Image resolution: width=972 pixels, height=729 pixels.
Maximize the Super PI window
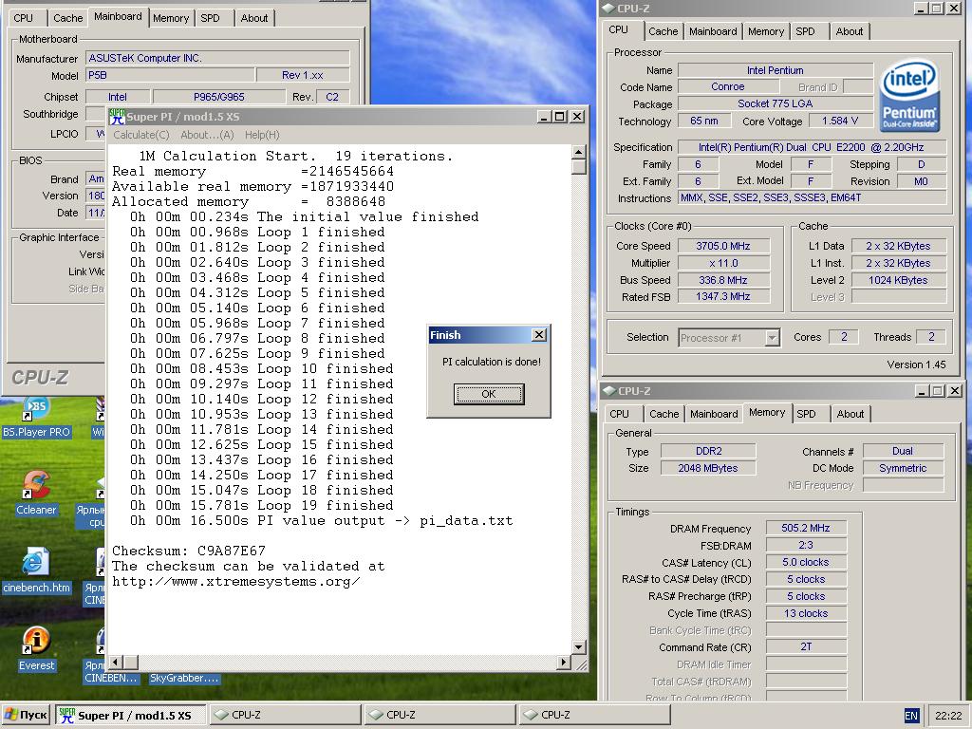point(560,117)
